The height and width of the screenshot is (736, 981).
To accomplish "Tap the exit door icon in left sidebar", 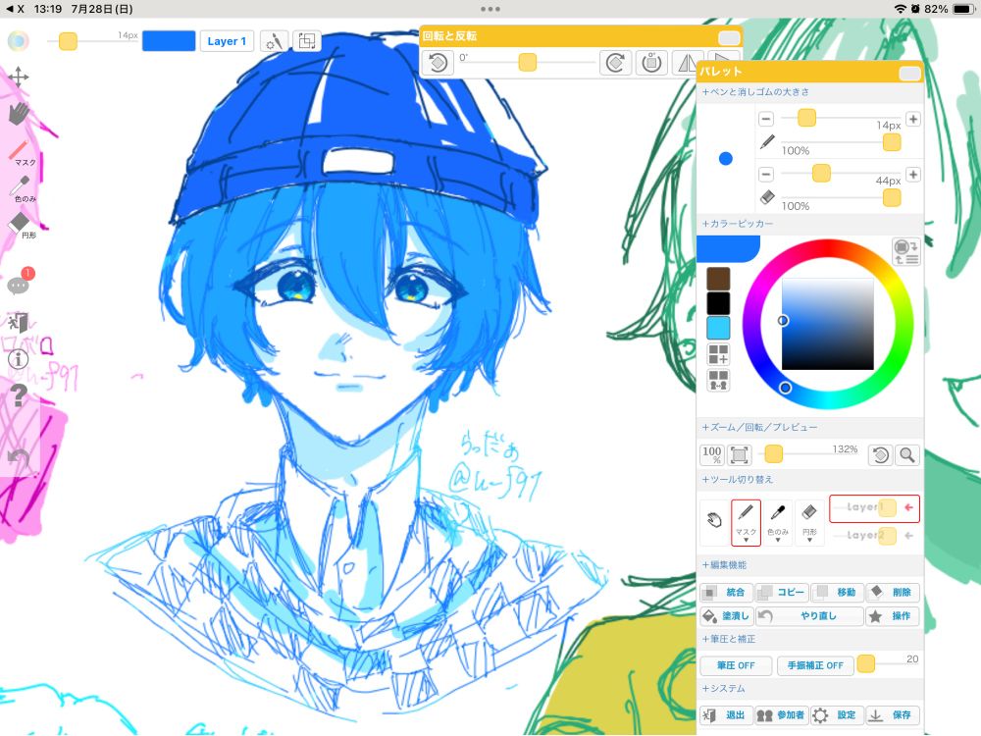I will (x=18, y=322).
